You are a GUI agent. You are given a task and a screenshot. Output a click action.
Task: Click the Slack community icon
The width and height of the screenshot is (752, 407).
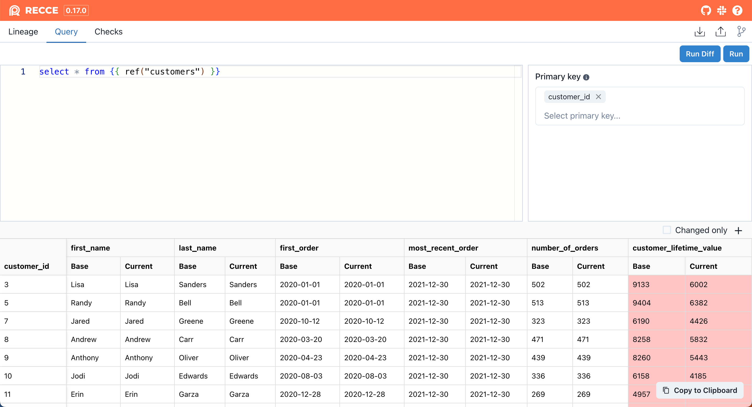tap(722, 10)
